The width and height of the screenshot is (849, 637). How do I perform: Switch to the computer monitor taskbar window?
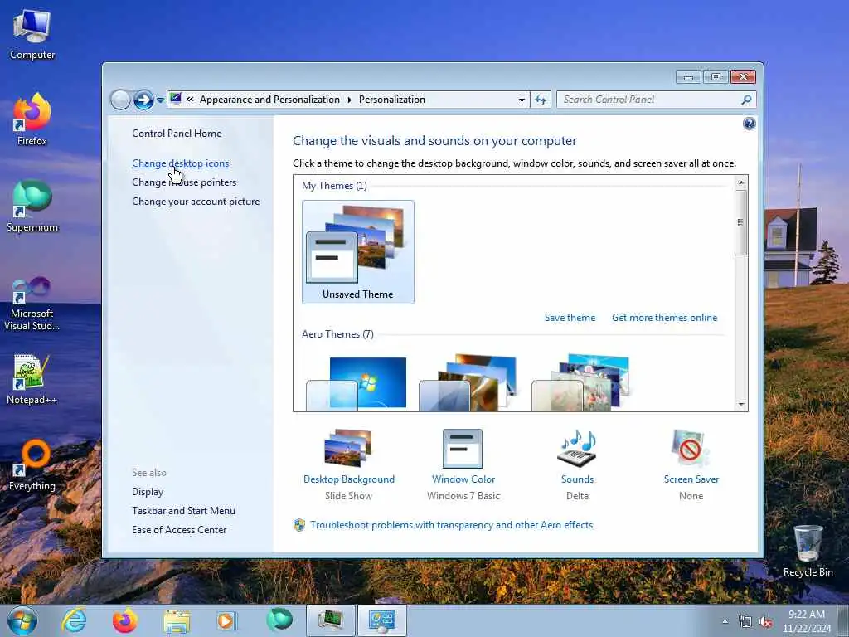(x=331, y=620)
